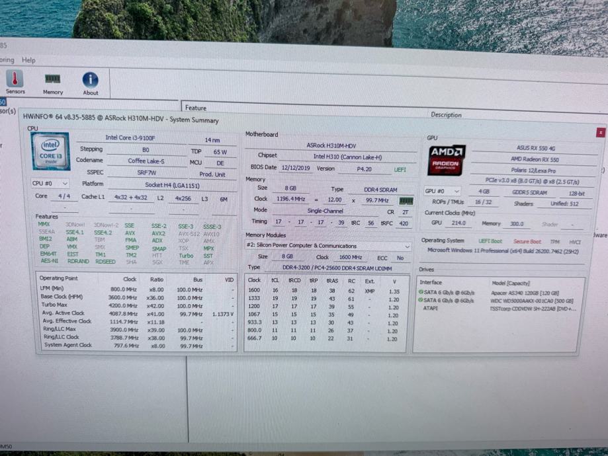This screenshot has width=608, height=456.
Task: Click the 12/12/2019 BIOS date
Action: [x=296, y=168]
